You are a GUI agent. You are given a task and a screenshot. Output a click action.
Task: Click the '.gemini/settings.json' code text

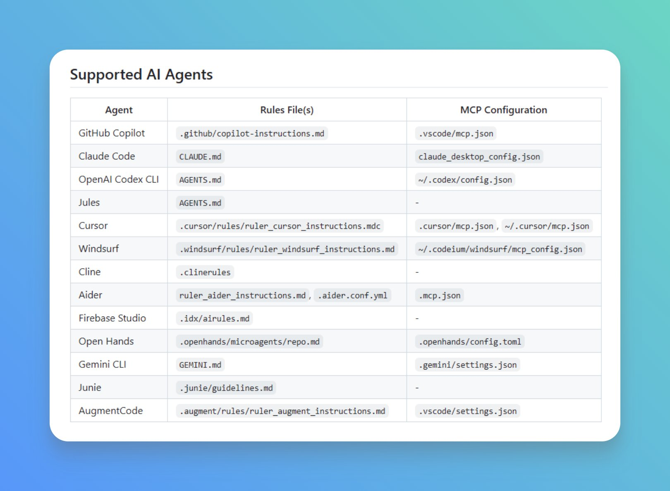pyautogui.click(x=468, y=365)
